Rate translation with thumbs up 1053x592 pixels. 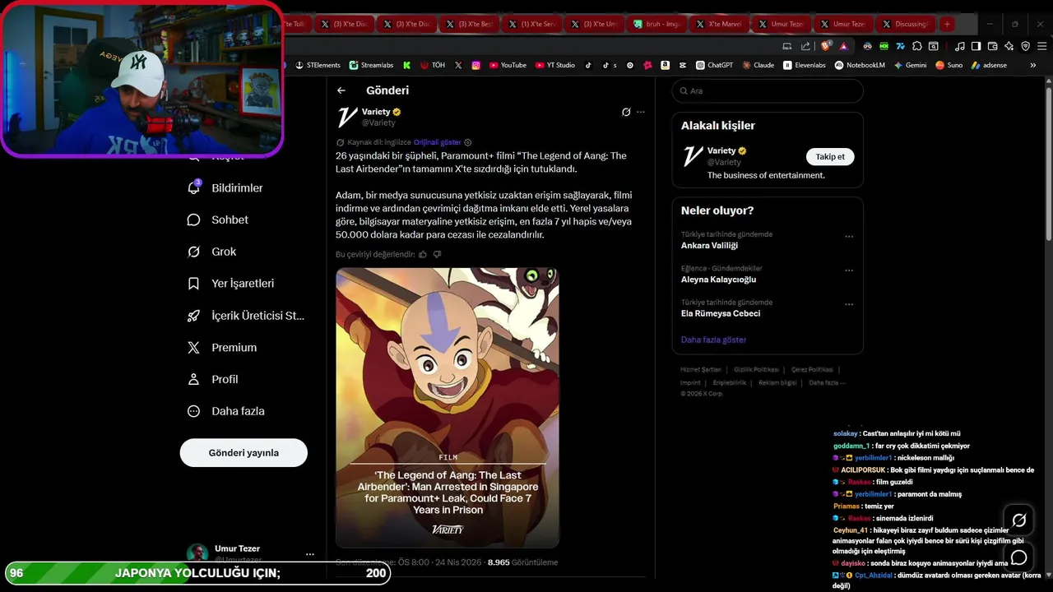423,254
